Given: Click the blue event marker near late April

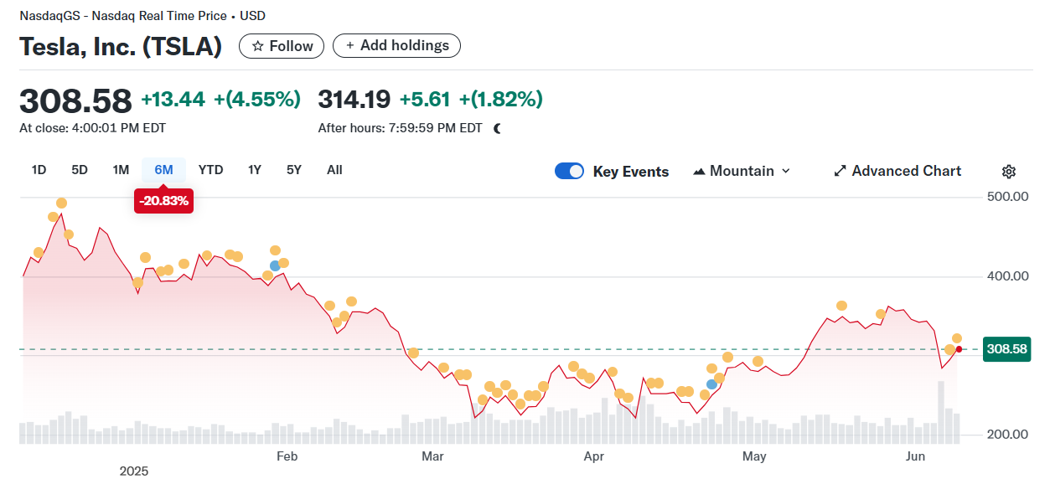Looking at the screenshot, I should [711, 384].
